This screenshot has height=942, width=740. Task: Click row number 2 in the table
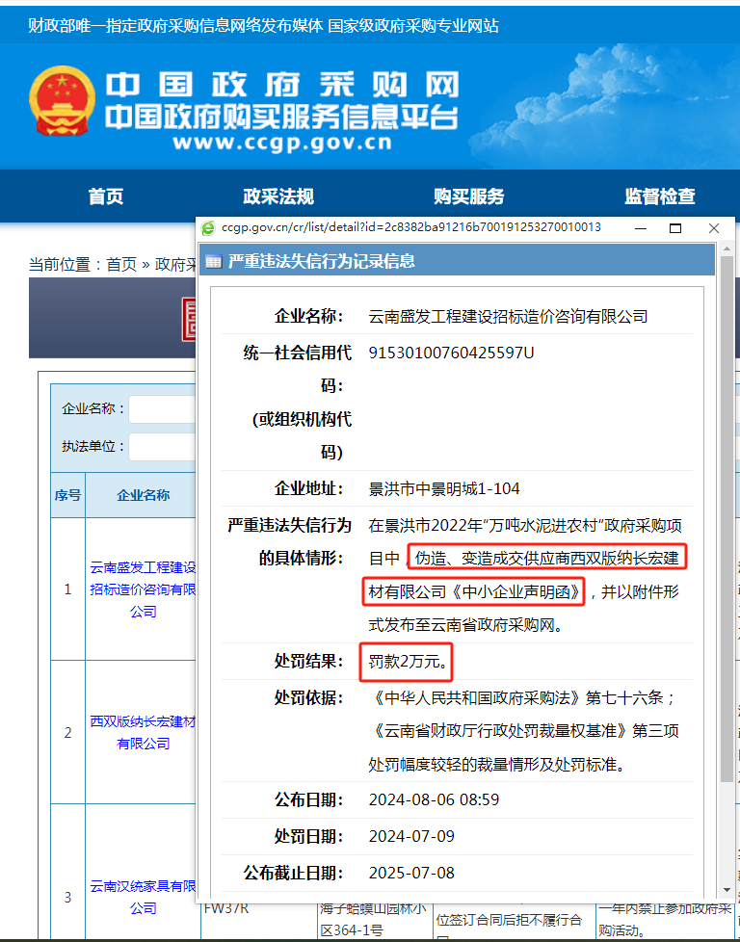(67, 732)
